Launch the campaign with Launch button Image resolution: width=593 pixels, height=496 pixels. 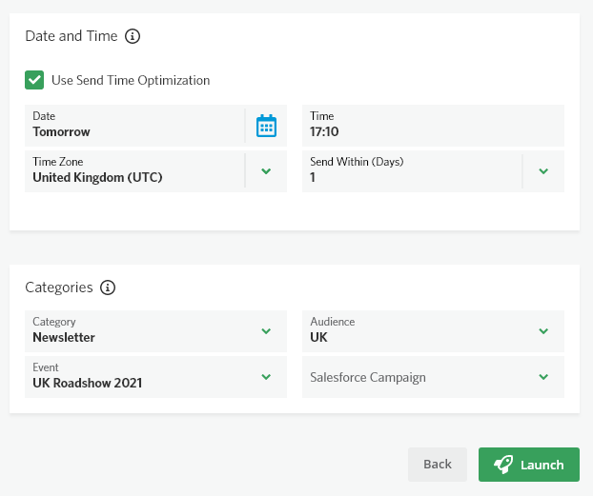tap(529, 465)
